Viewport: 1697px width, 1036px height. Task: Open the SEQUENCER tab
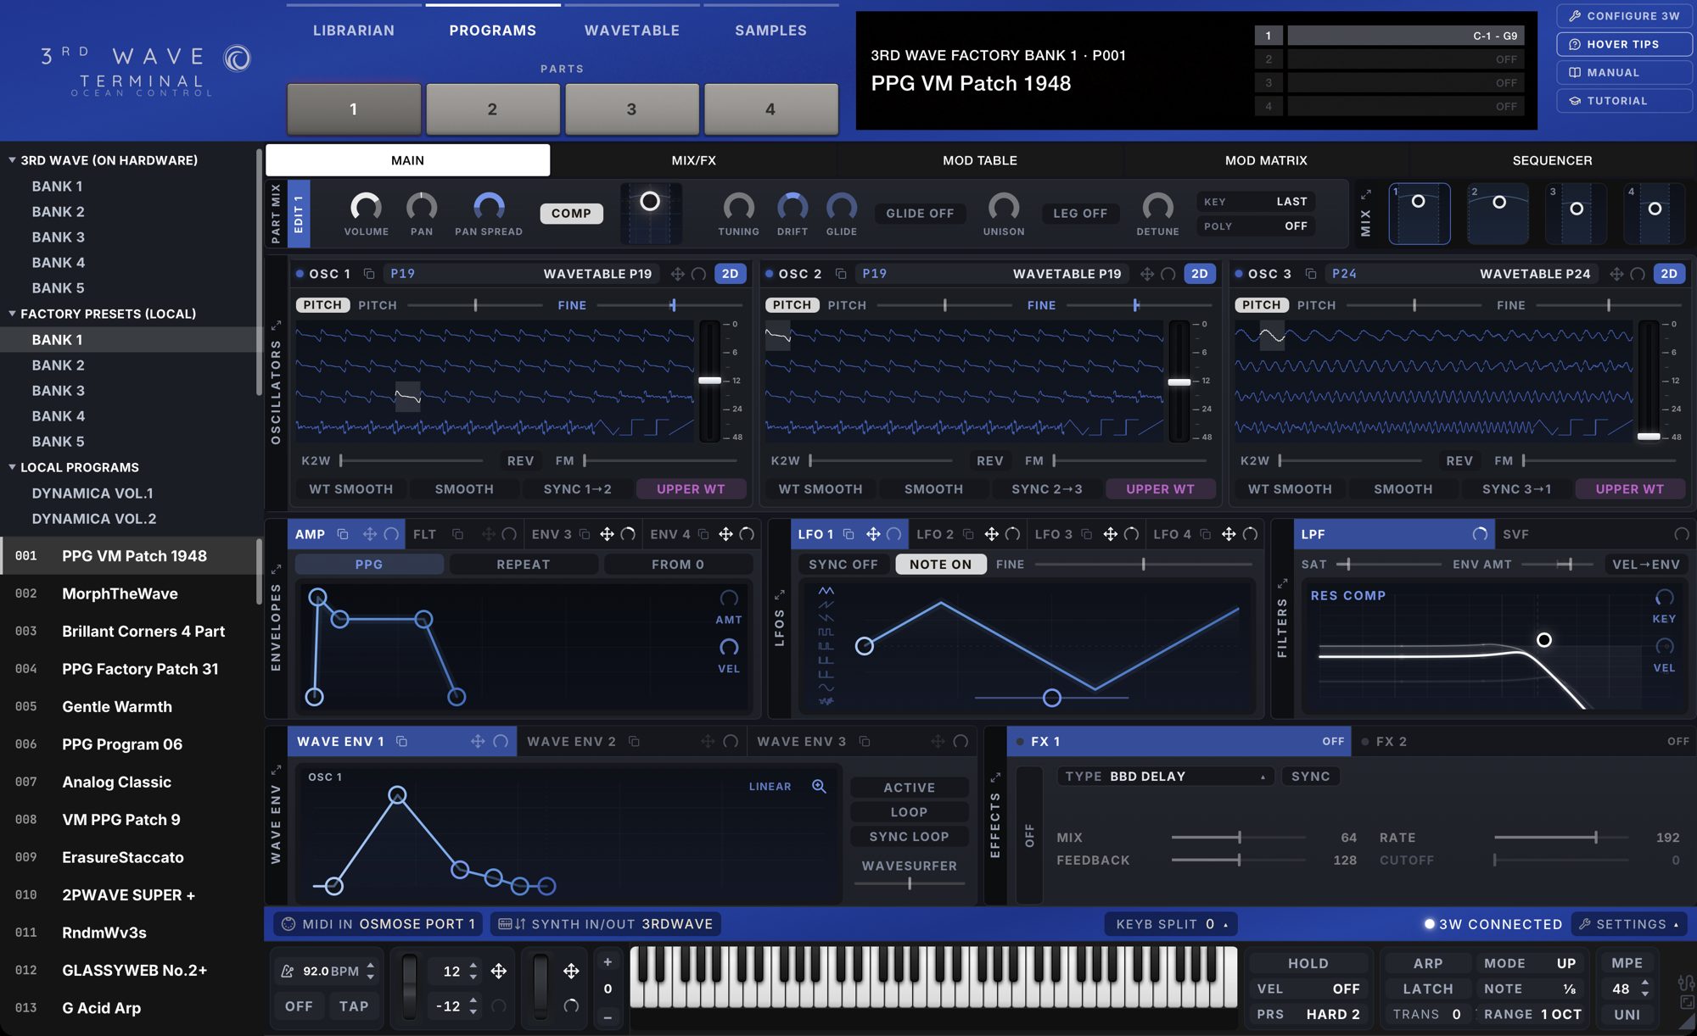coord(1552,160)
